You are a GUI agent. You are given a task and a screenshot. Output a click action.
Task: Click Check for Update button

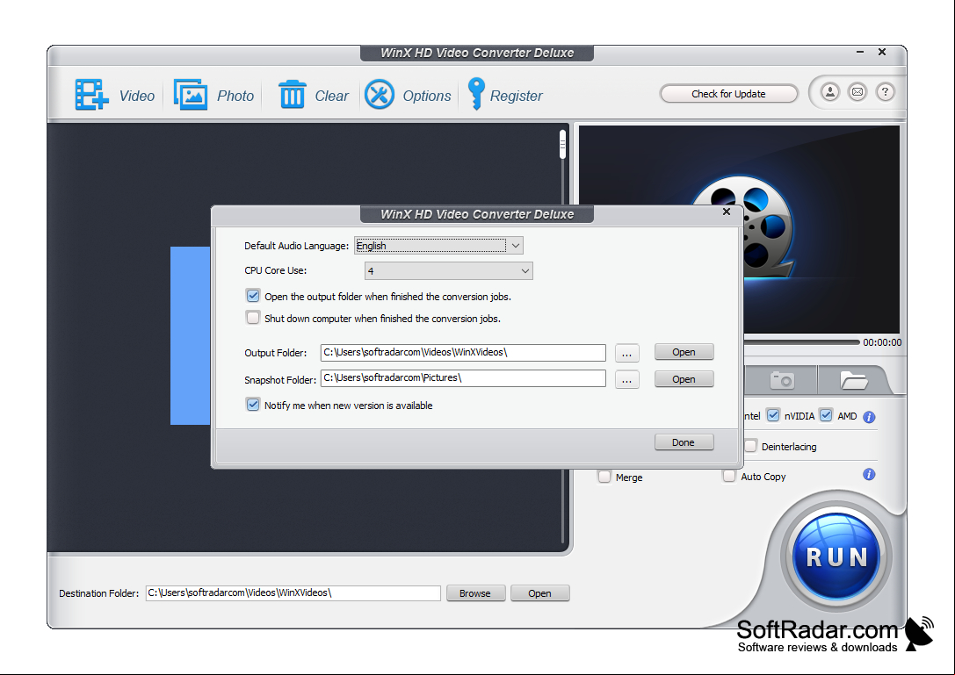[x=728, y=94]
